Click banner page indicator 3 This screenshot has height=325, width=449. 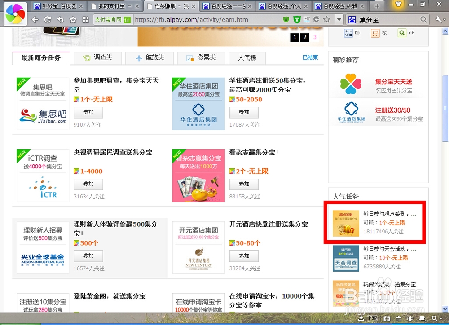coord(315,37)
